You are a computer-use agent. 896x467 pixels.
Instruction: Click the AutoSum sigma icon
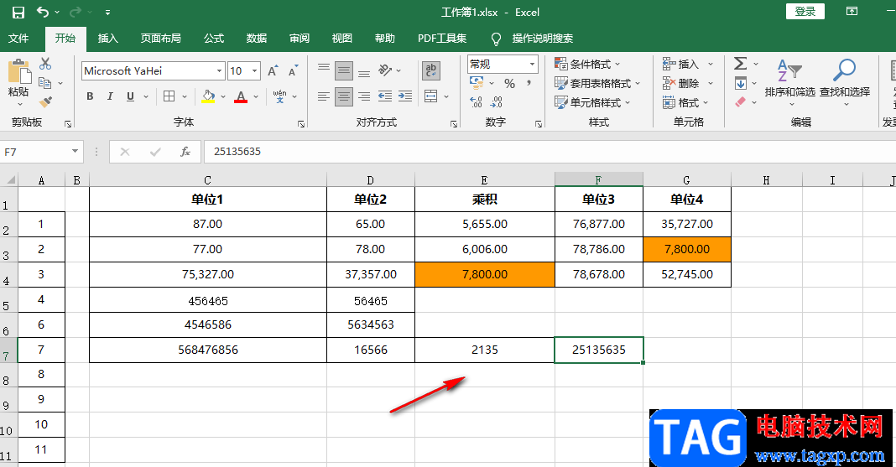(741, 64)
